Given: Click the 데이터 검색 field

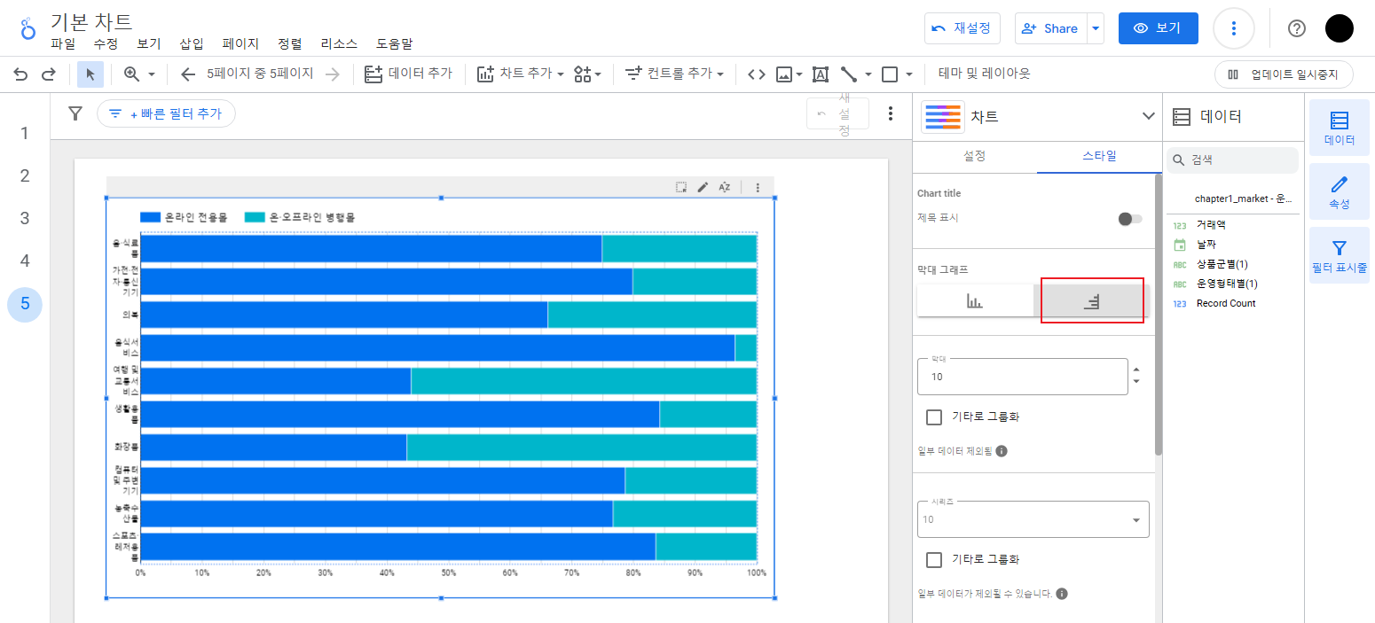Looking at the screenshot, I should pyautogui.click(x=1232, y=160).
